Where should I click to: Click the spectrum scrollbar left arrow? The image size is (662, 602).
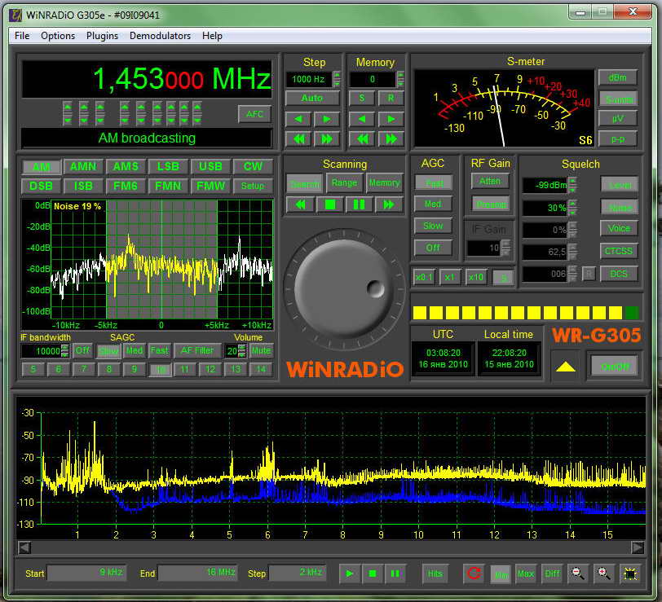[25, 547]
